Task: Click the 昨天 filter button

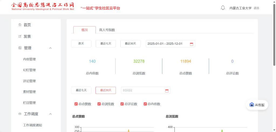Action: (x=81, y=44)
